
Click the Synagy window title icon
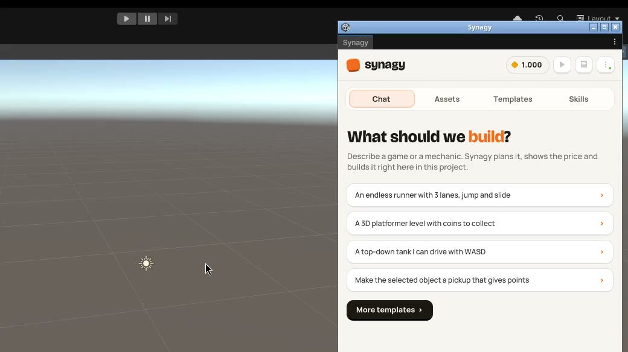click(345, 27)
